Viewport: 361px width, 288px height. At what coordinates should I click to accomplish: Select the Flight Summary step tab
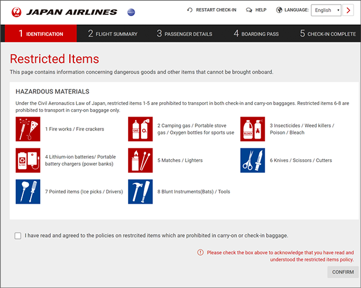tap(113, 33)
